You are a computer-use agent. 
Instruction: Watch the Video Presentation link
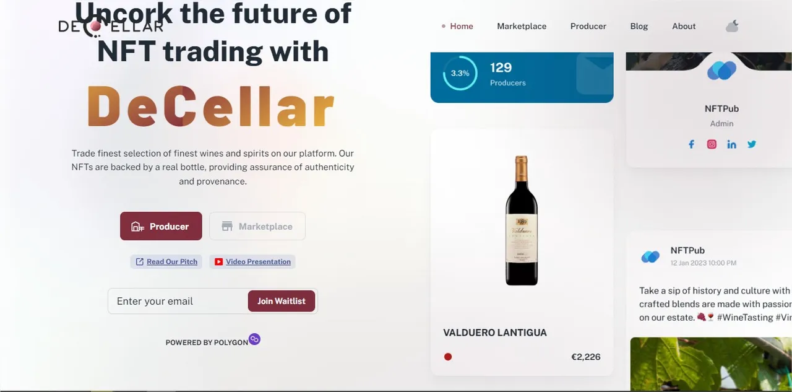[x=258, y=262]
